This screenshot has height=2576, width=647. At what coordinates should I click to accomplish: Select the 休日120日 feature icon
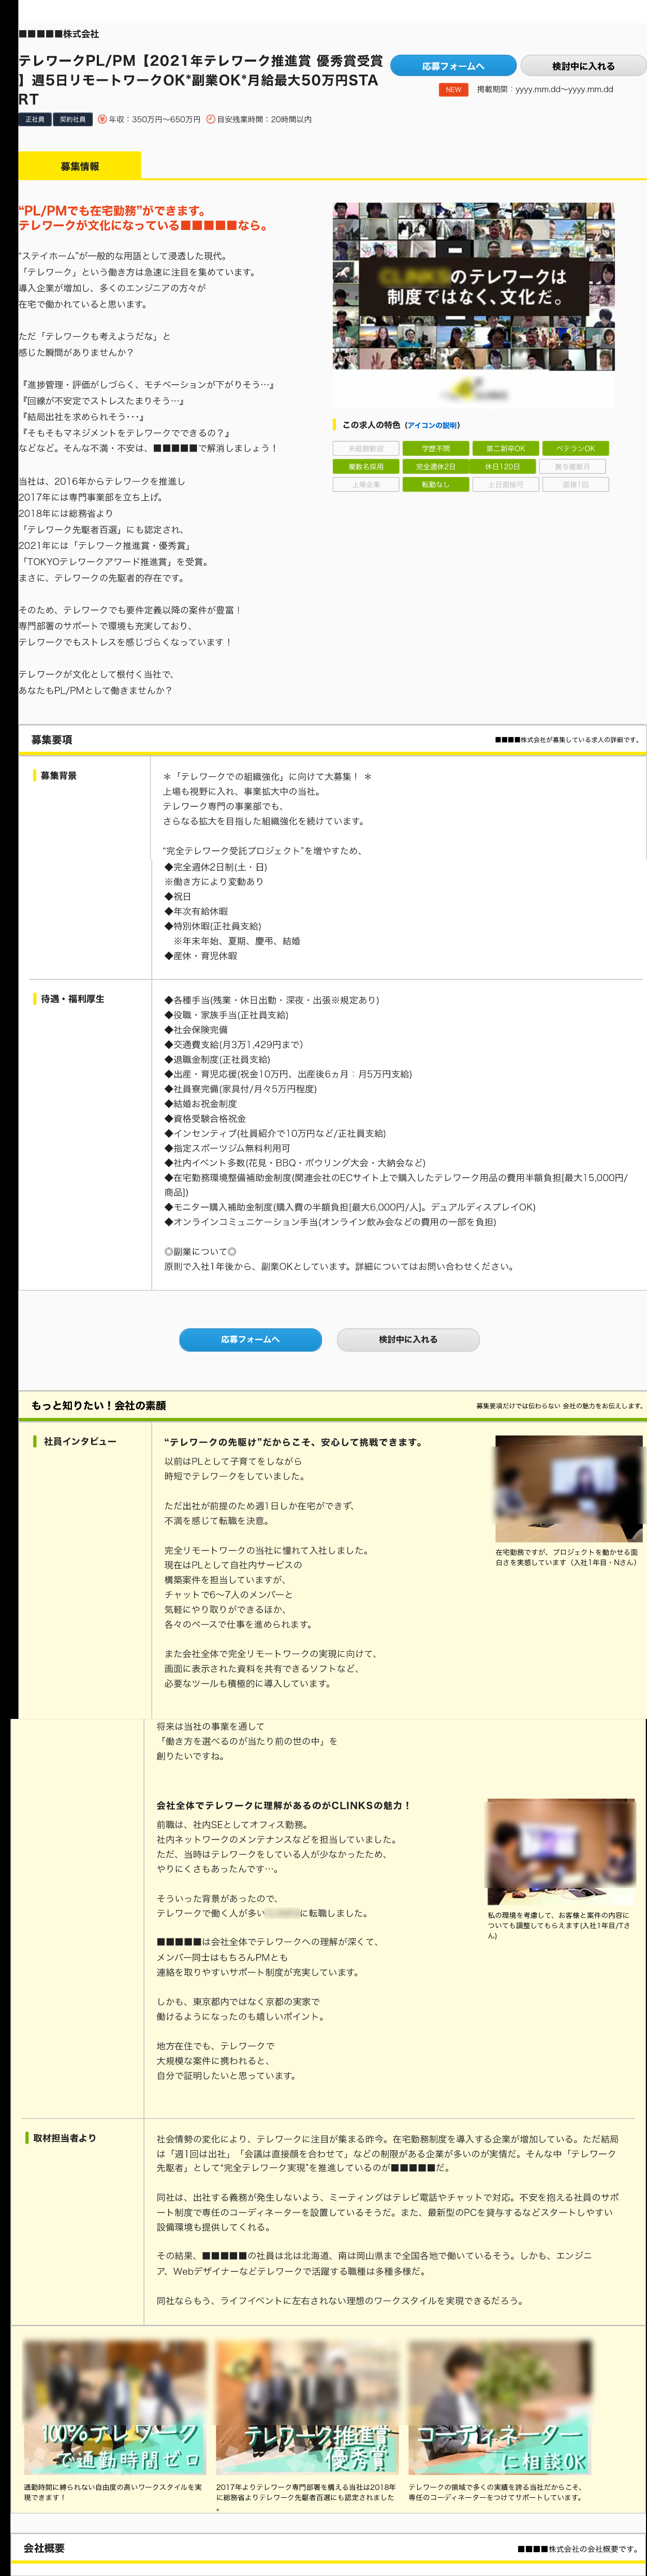(505, 467)
